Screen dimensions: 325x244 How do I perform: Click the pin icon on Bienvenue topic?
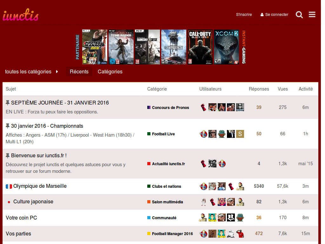(x=8, y=155)
